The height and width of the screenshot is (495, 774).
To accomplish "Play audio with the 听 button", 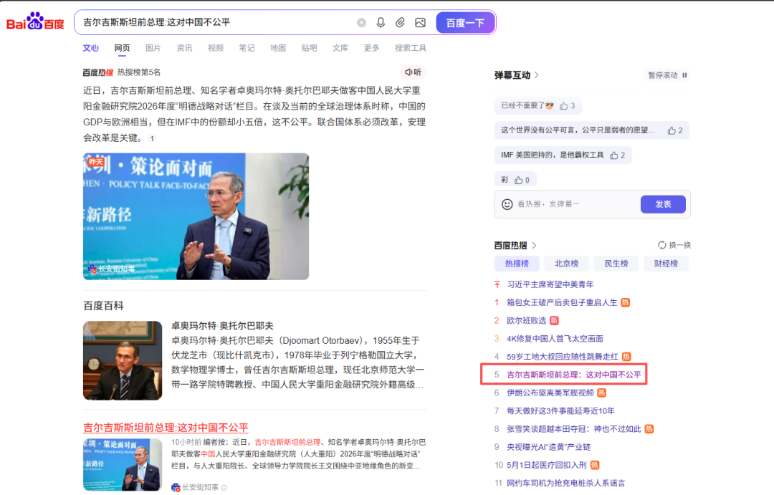I will point(413,72).
